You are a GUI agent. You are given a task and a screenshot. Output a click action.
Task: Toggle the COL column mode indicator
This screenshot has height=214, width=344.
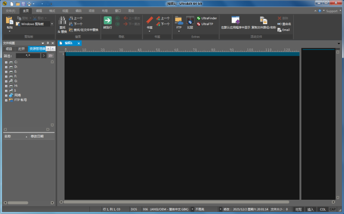point(322,209)
